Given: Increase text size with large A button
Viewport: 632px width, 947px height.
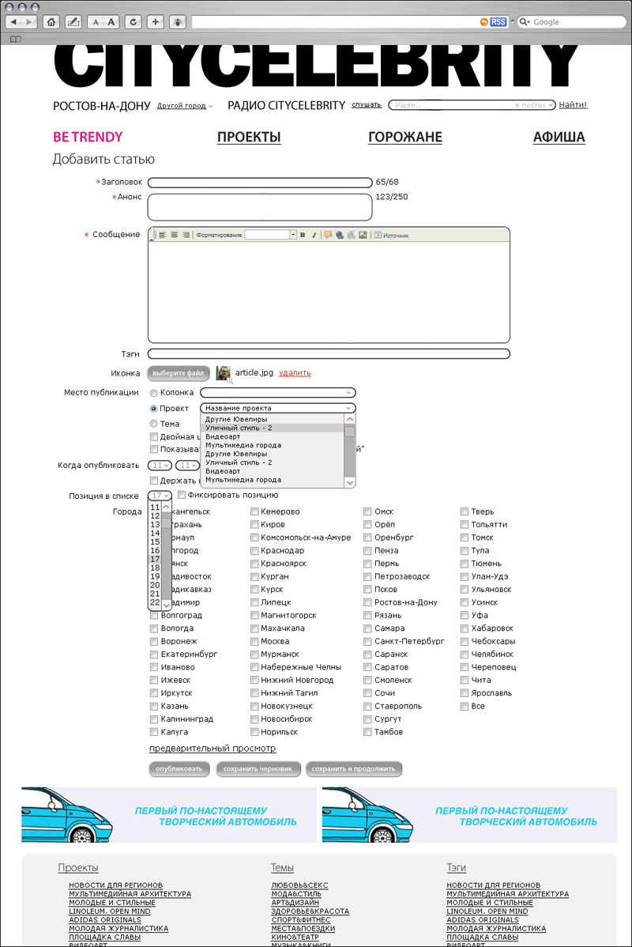Looking at the screenshot, I should tap(111, 22).
